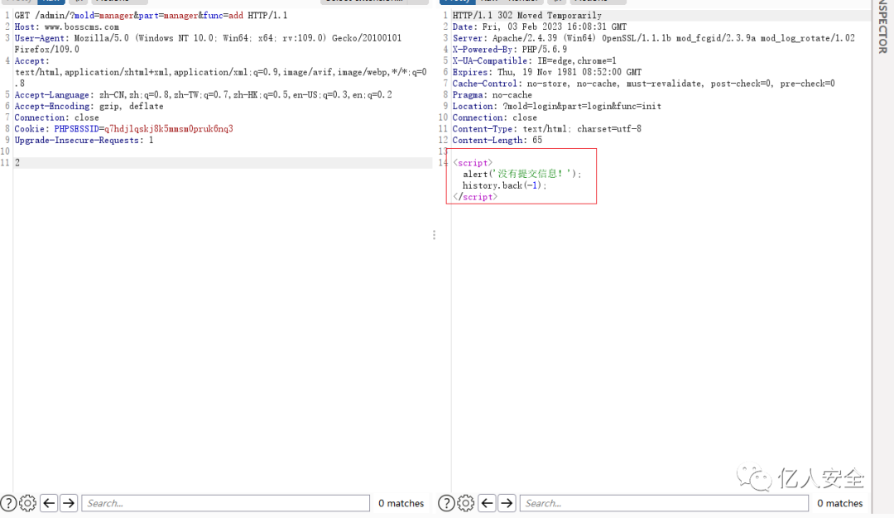Screen dimensions: 894x518
Task: Click the Server: Apache/2.4.39 header
Action: 653,38
